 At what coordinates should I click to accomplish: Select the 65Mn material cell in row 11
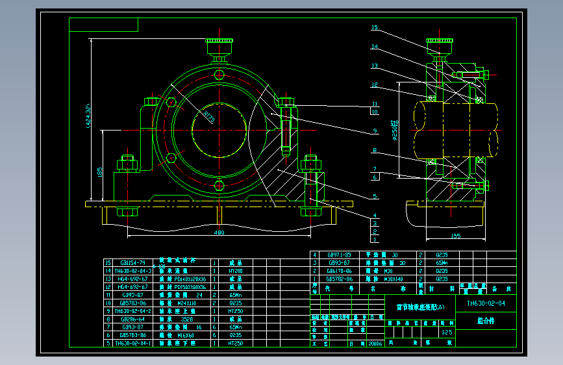click(236, 295)
